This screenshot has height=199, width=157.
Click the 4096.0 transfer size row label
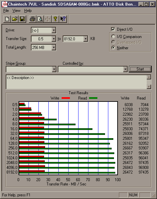pos(12,168)
